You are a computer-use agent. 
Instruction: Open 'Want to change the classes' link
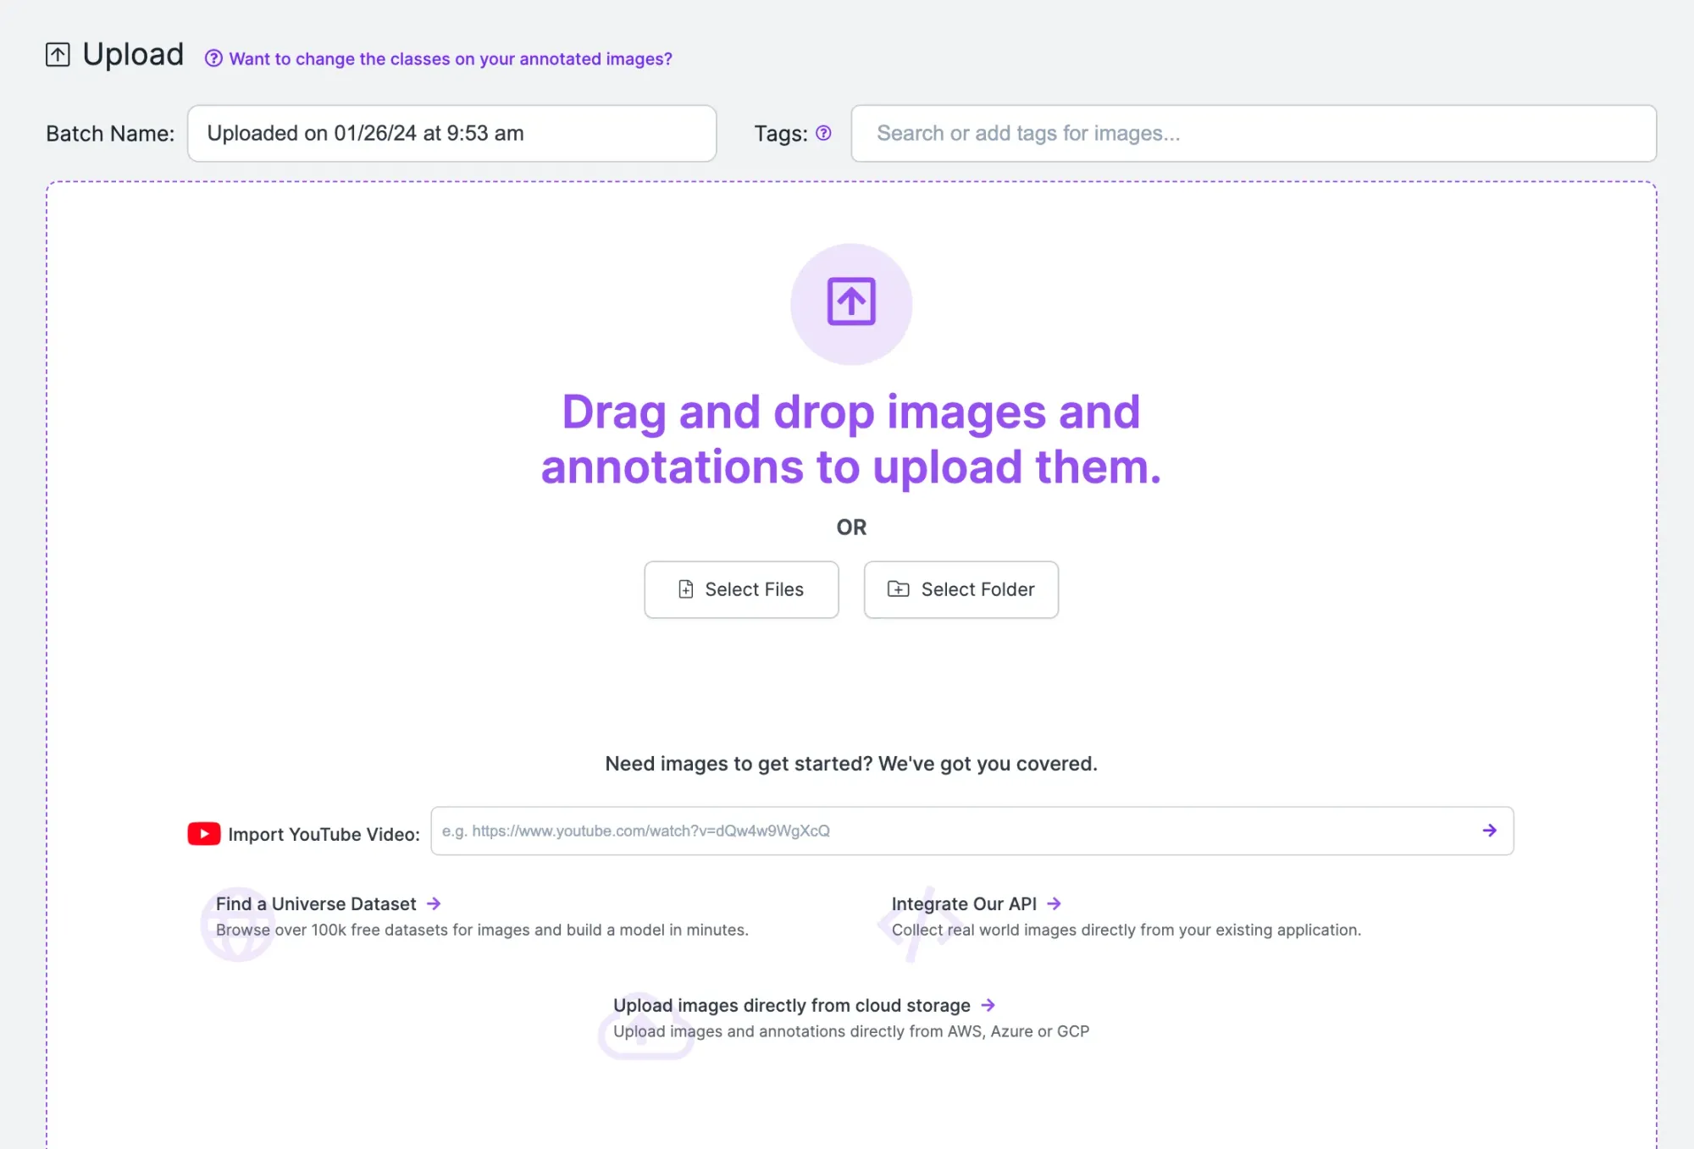450,58
